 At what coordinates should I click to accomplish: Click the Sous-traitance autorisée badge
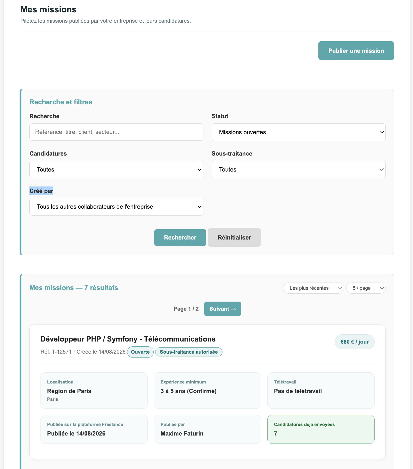189,352
